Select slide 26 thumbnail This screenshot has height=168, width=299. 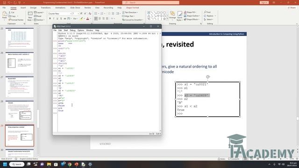click(x=20, y=63)
